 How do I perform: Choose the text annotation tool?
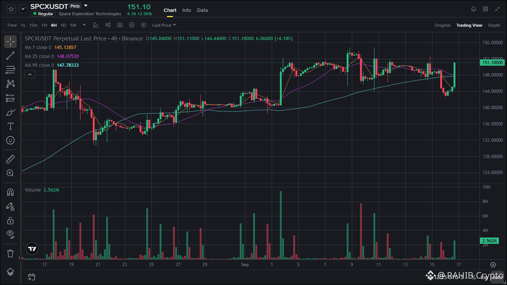10,126
